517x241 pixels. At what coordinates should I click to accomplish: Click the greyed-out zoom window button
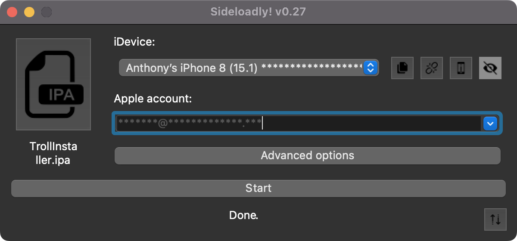pyautogui.click(x=47, y=12)
